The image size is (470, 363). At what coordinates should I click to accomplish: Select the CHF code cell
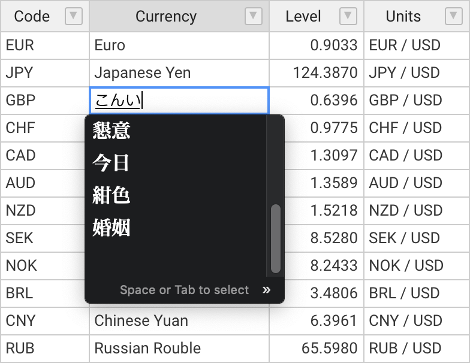(x=45, y=128)
